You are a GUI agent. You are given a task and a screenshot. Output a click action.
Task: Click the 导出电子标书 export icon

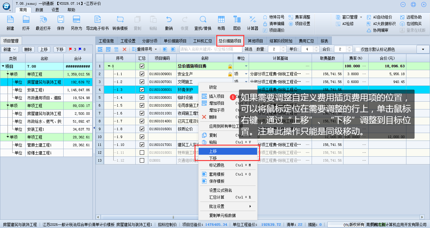point(97,19)
